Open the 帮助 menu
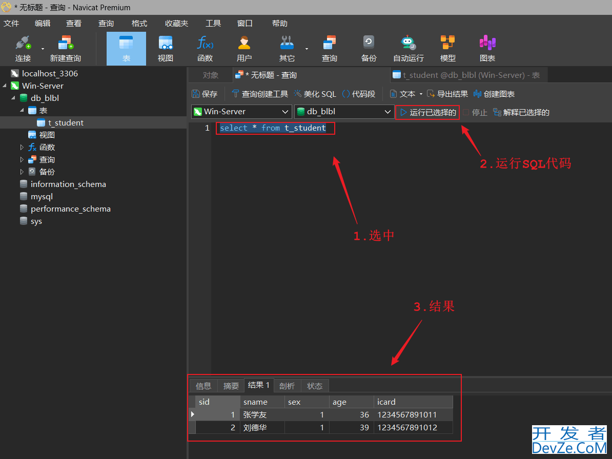Viewport: 612px width, 459px height. [279, 24]
